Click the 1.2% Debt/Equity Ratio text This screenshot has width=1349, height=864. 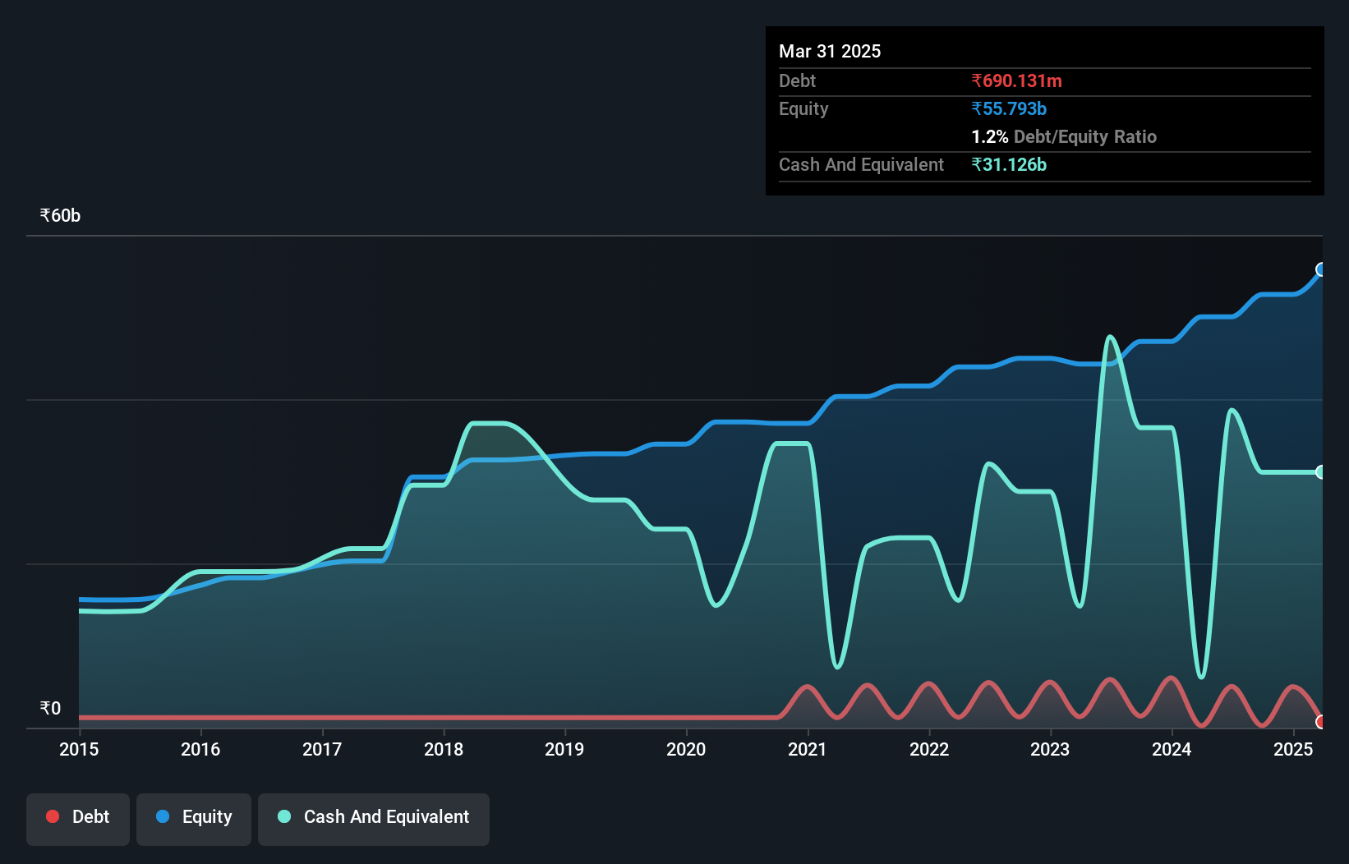click(1064, 136)
